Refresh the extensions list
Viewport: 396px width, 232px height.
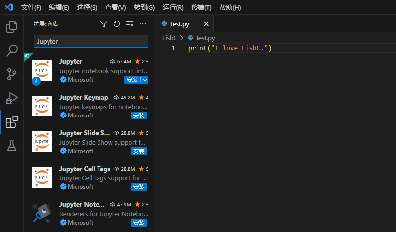click(x=117, y=24)
